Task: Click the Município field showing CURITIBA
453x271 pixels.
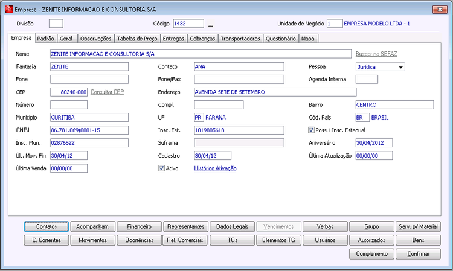Action: tap(89, 118)
